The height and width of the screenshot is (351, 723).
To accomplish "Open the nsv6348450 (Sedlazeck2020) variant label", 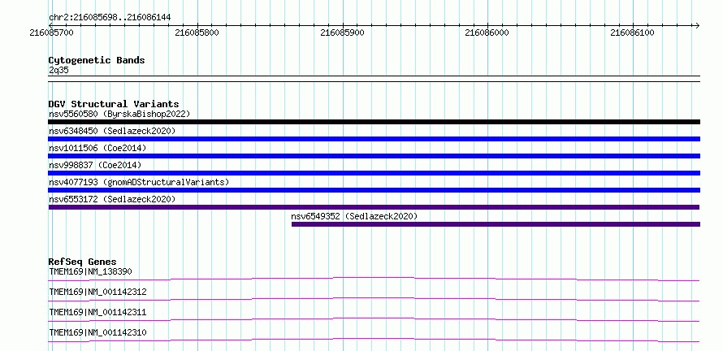I will click(112, 131).
